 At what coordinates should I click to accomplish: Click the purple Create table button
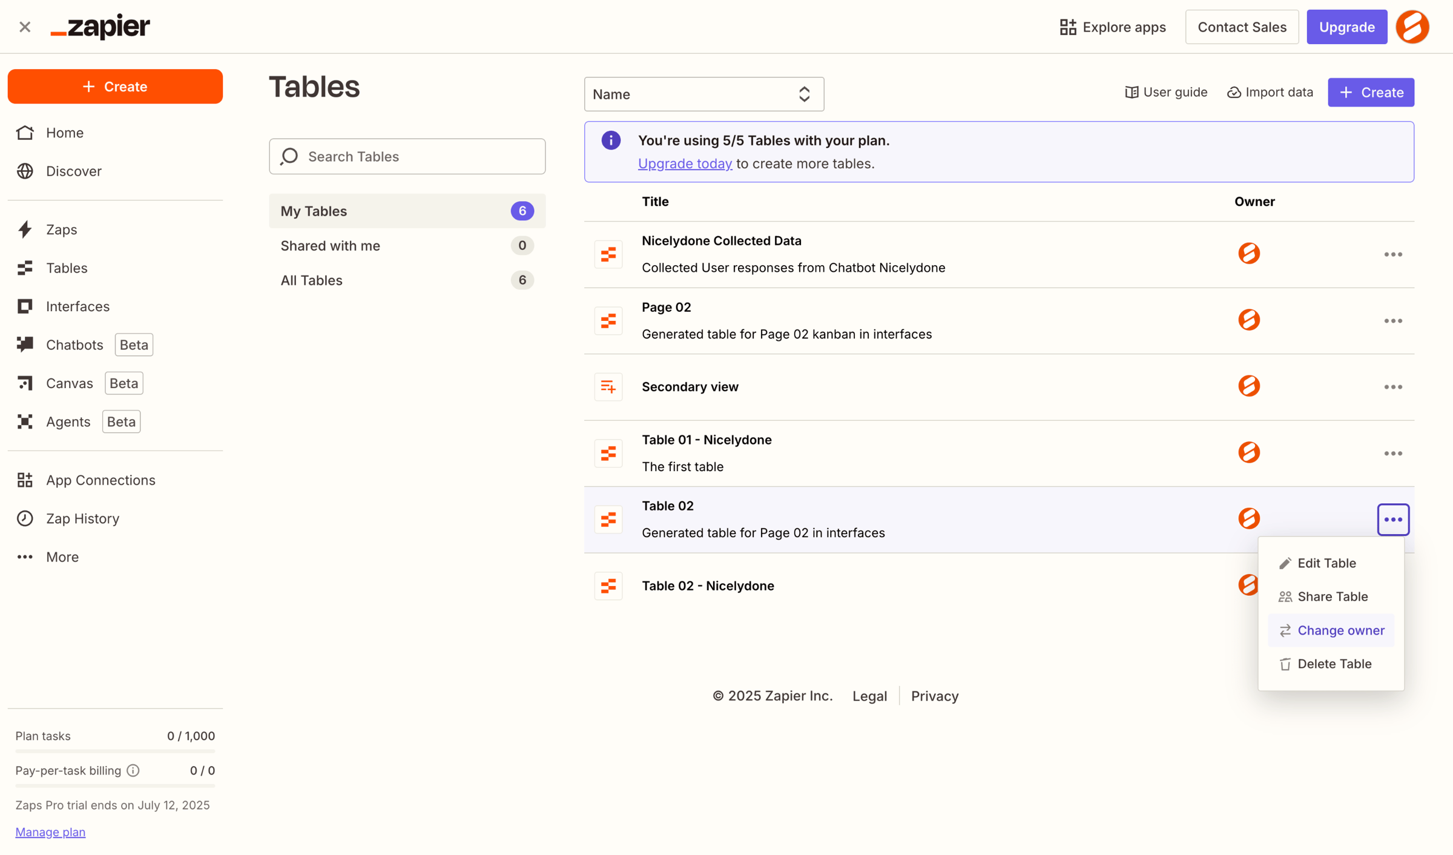pyautogui.click(x=1371, y=92)
